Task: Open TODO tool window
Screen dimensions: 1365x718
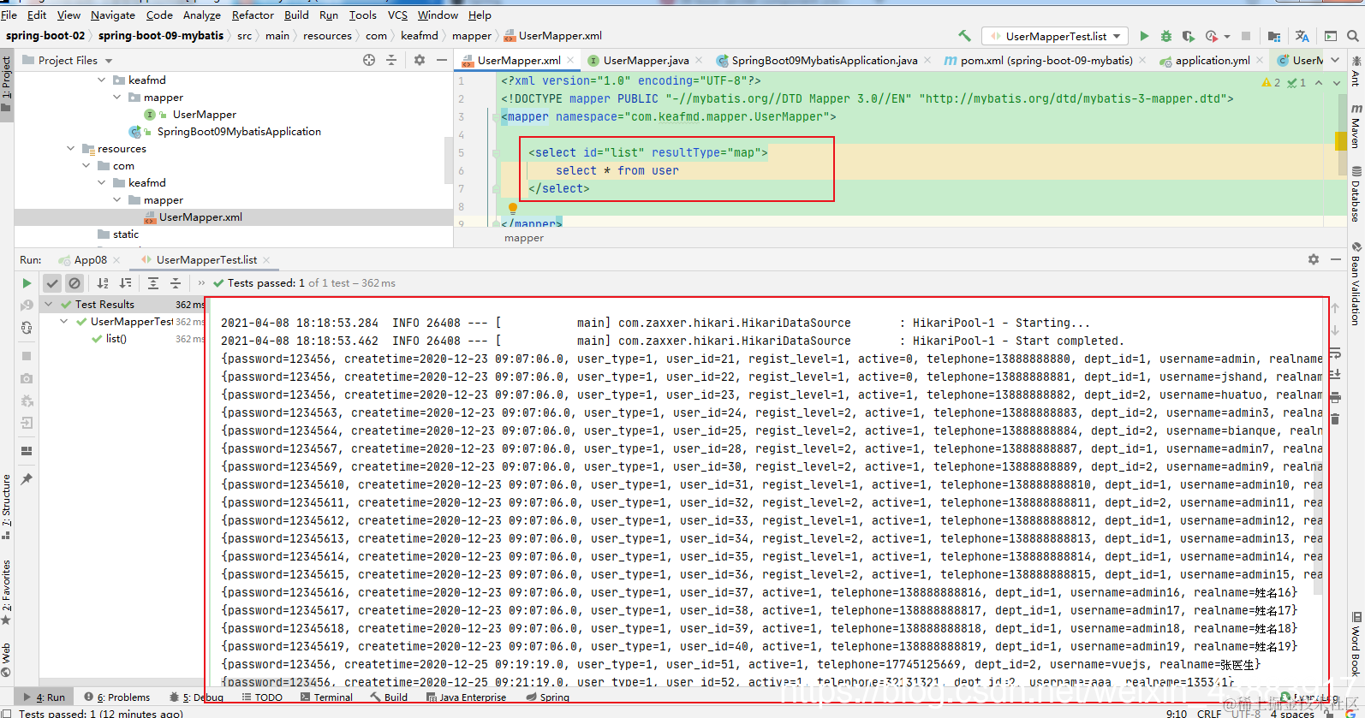Action: (262, 697)
